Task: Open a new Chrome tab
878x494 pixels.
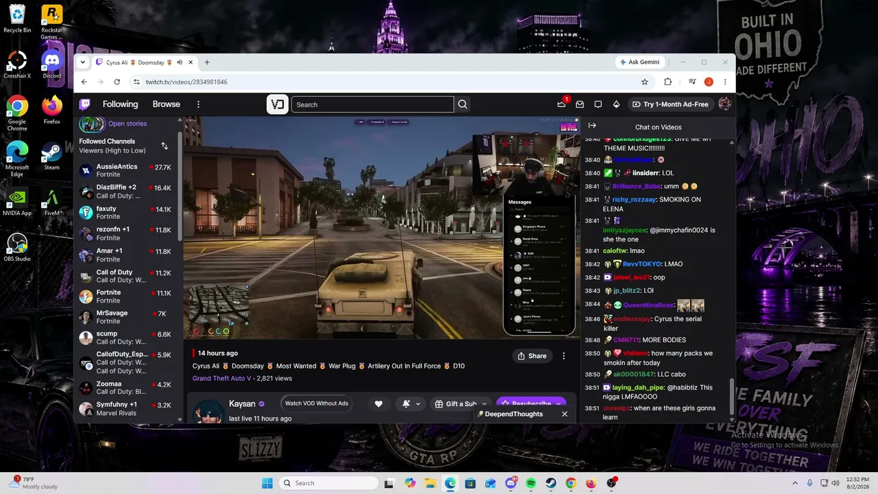Action: click(207, 62)
